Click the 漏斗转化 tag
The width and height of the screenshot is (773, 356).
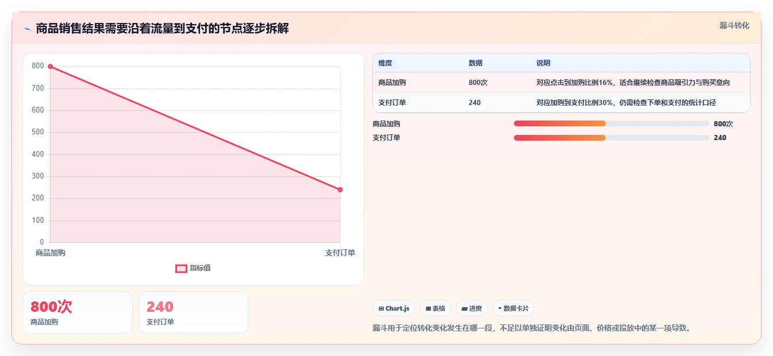pos(734,25)
